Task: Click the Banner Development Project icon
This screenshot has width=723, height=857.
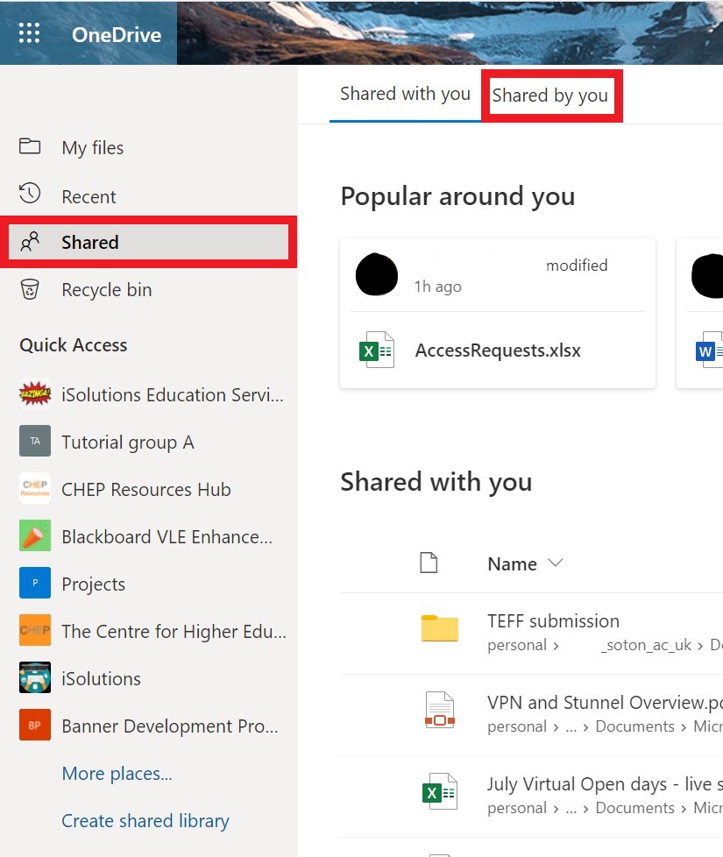Action: (35, 726)
